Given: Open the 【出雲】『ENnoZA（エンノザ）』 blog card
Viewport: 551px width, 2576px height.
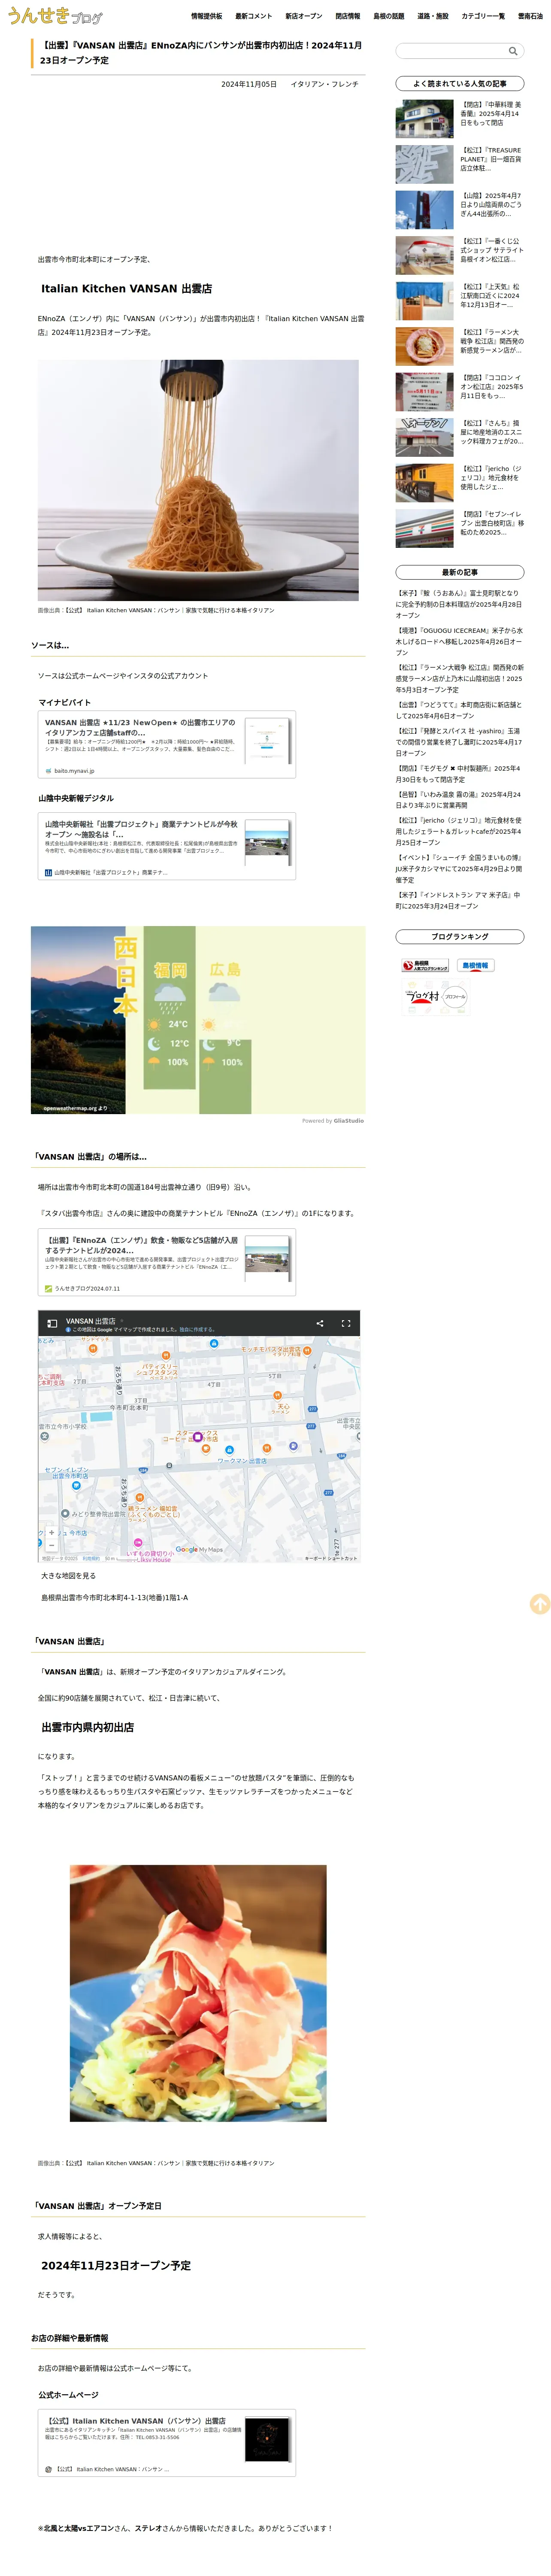Looking at the screenshot, I should pos(167,1262).
